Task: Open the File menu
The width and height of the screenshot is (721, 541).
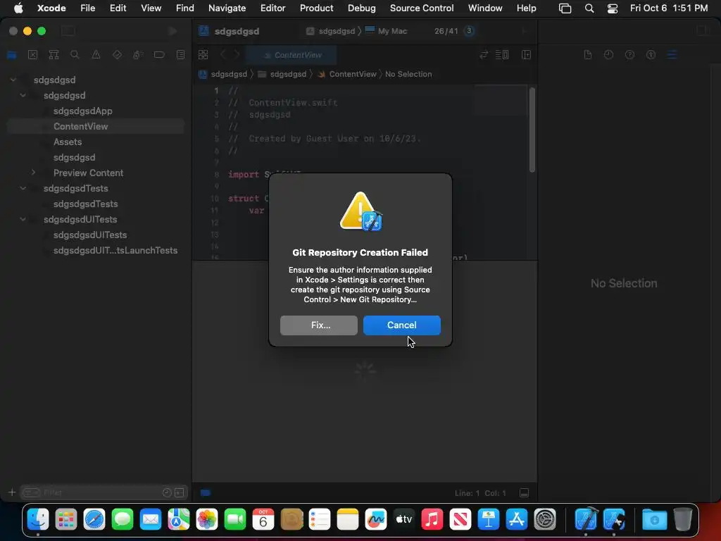Action: (87, 8)
